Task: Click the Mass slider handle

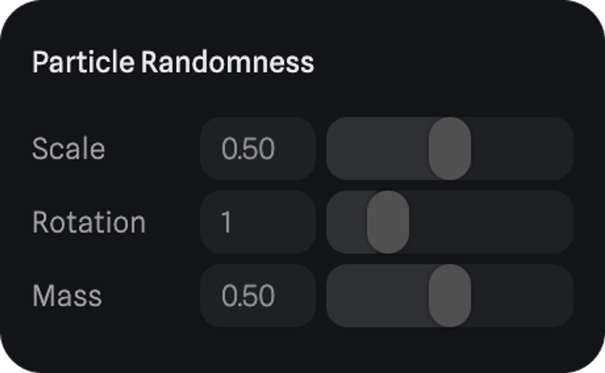Action: (450, 295)
